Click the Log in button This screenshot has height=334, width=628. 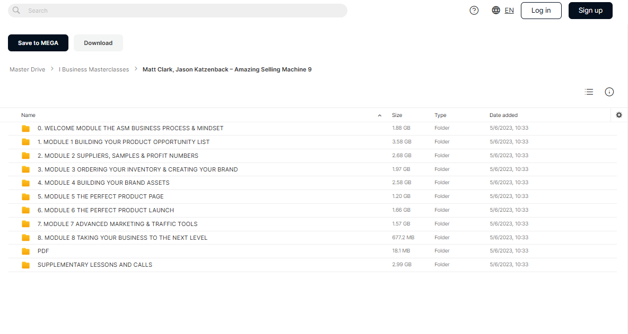[x=541, y=11]
